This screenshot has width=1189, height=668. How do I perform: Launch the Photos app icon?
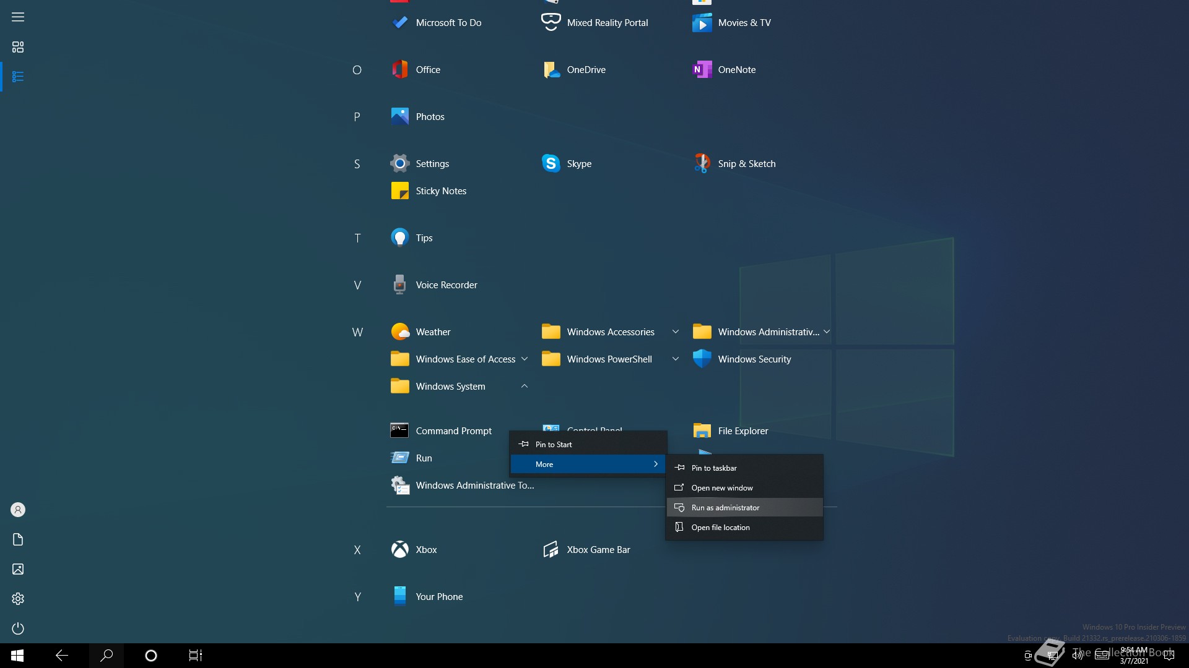pos(400,117)
